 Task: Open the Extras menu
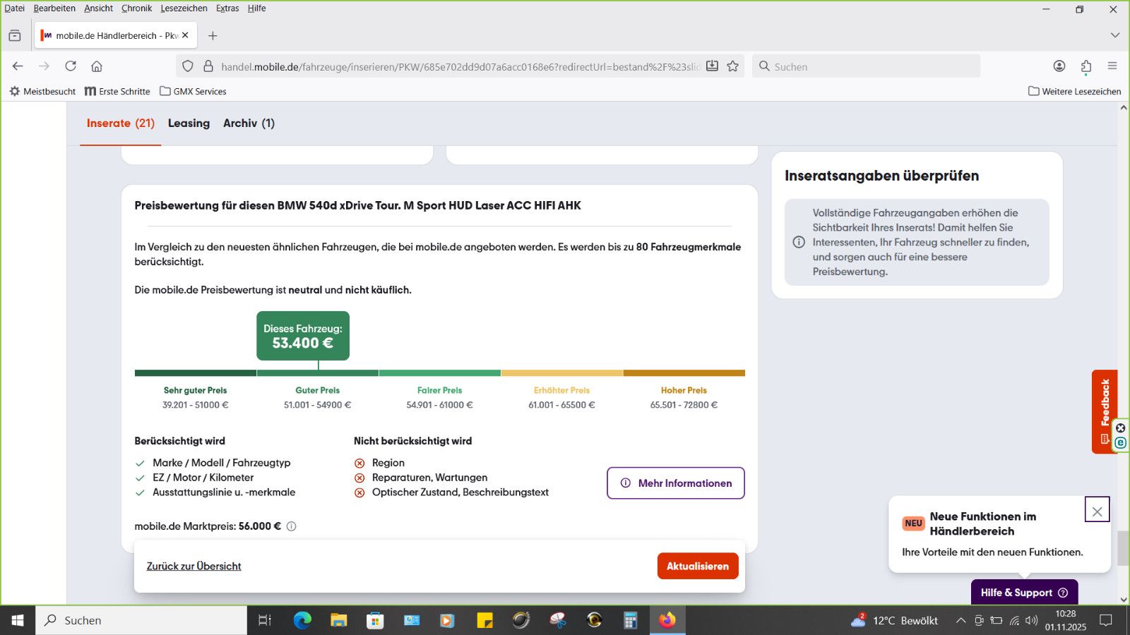(227, 8)
